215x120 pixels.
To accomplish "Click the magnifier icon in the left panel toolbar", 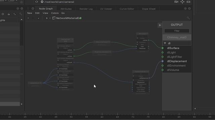I will point(20,14).
